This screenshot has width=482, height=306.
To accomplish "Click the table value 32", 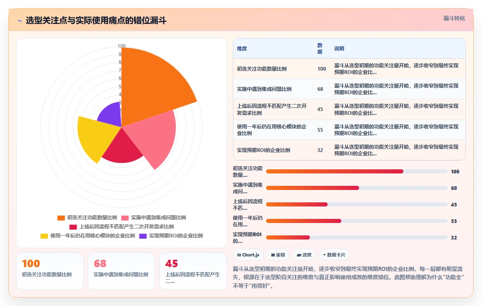I will pos(320,150).
